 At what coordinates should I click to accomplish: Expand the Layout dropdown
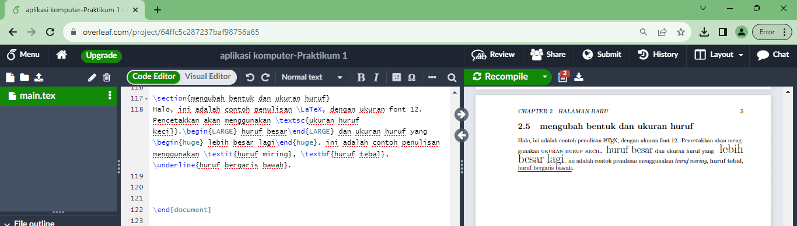719,55
